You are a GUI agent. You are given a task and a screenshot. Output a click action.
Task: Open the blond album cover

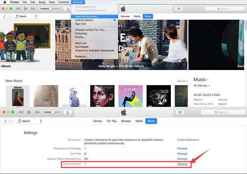[x=18, y=96]
